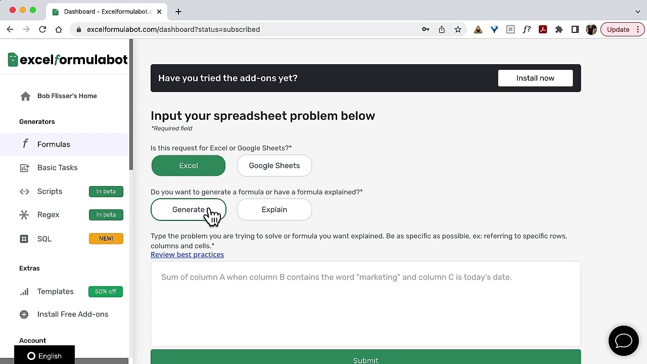
Task: Click the Regex asterisk icon
Action: click(x=24, y=215)
